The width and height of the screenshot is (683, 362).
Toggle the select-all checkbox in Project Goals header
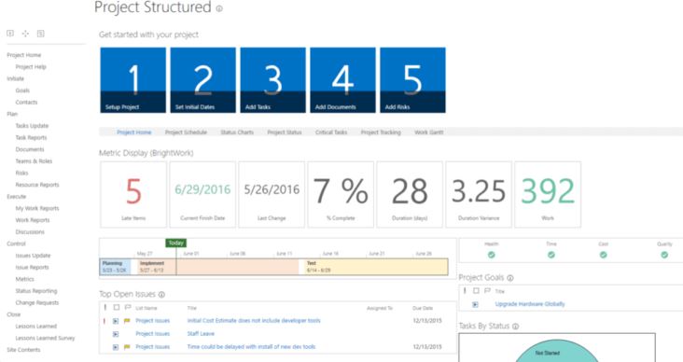coord(476,290)
